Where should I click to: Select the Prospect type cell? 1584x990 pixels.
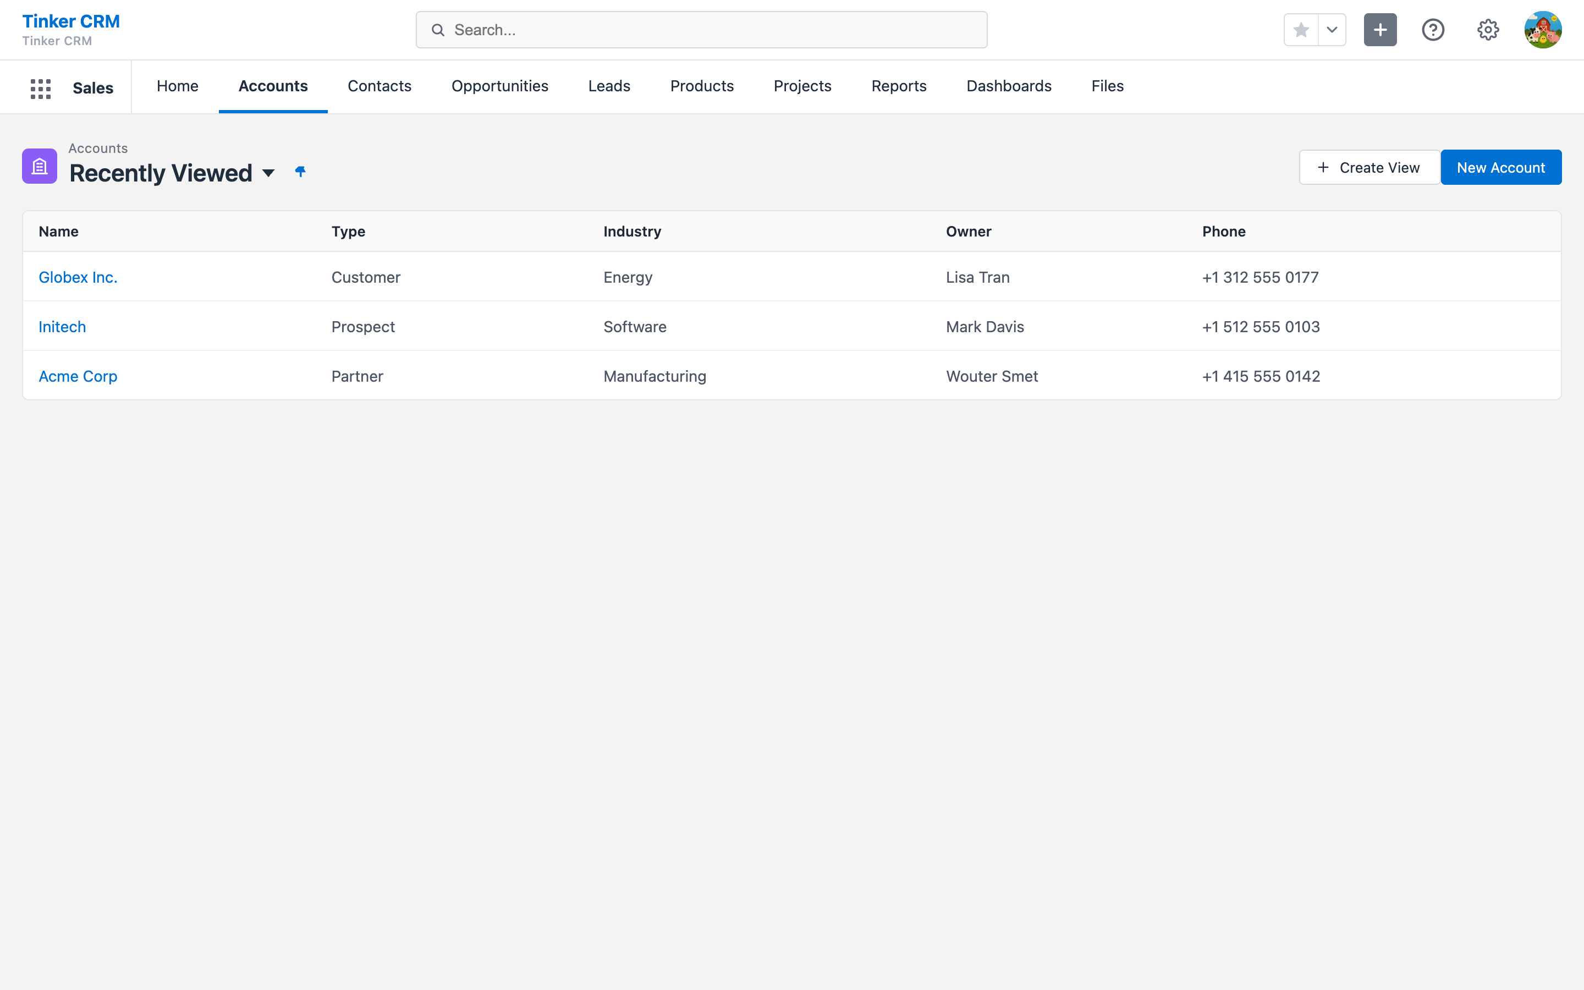[x=363, y=327]
